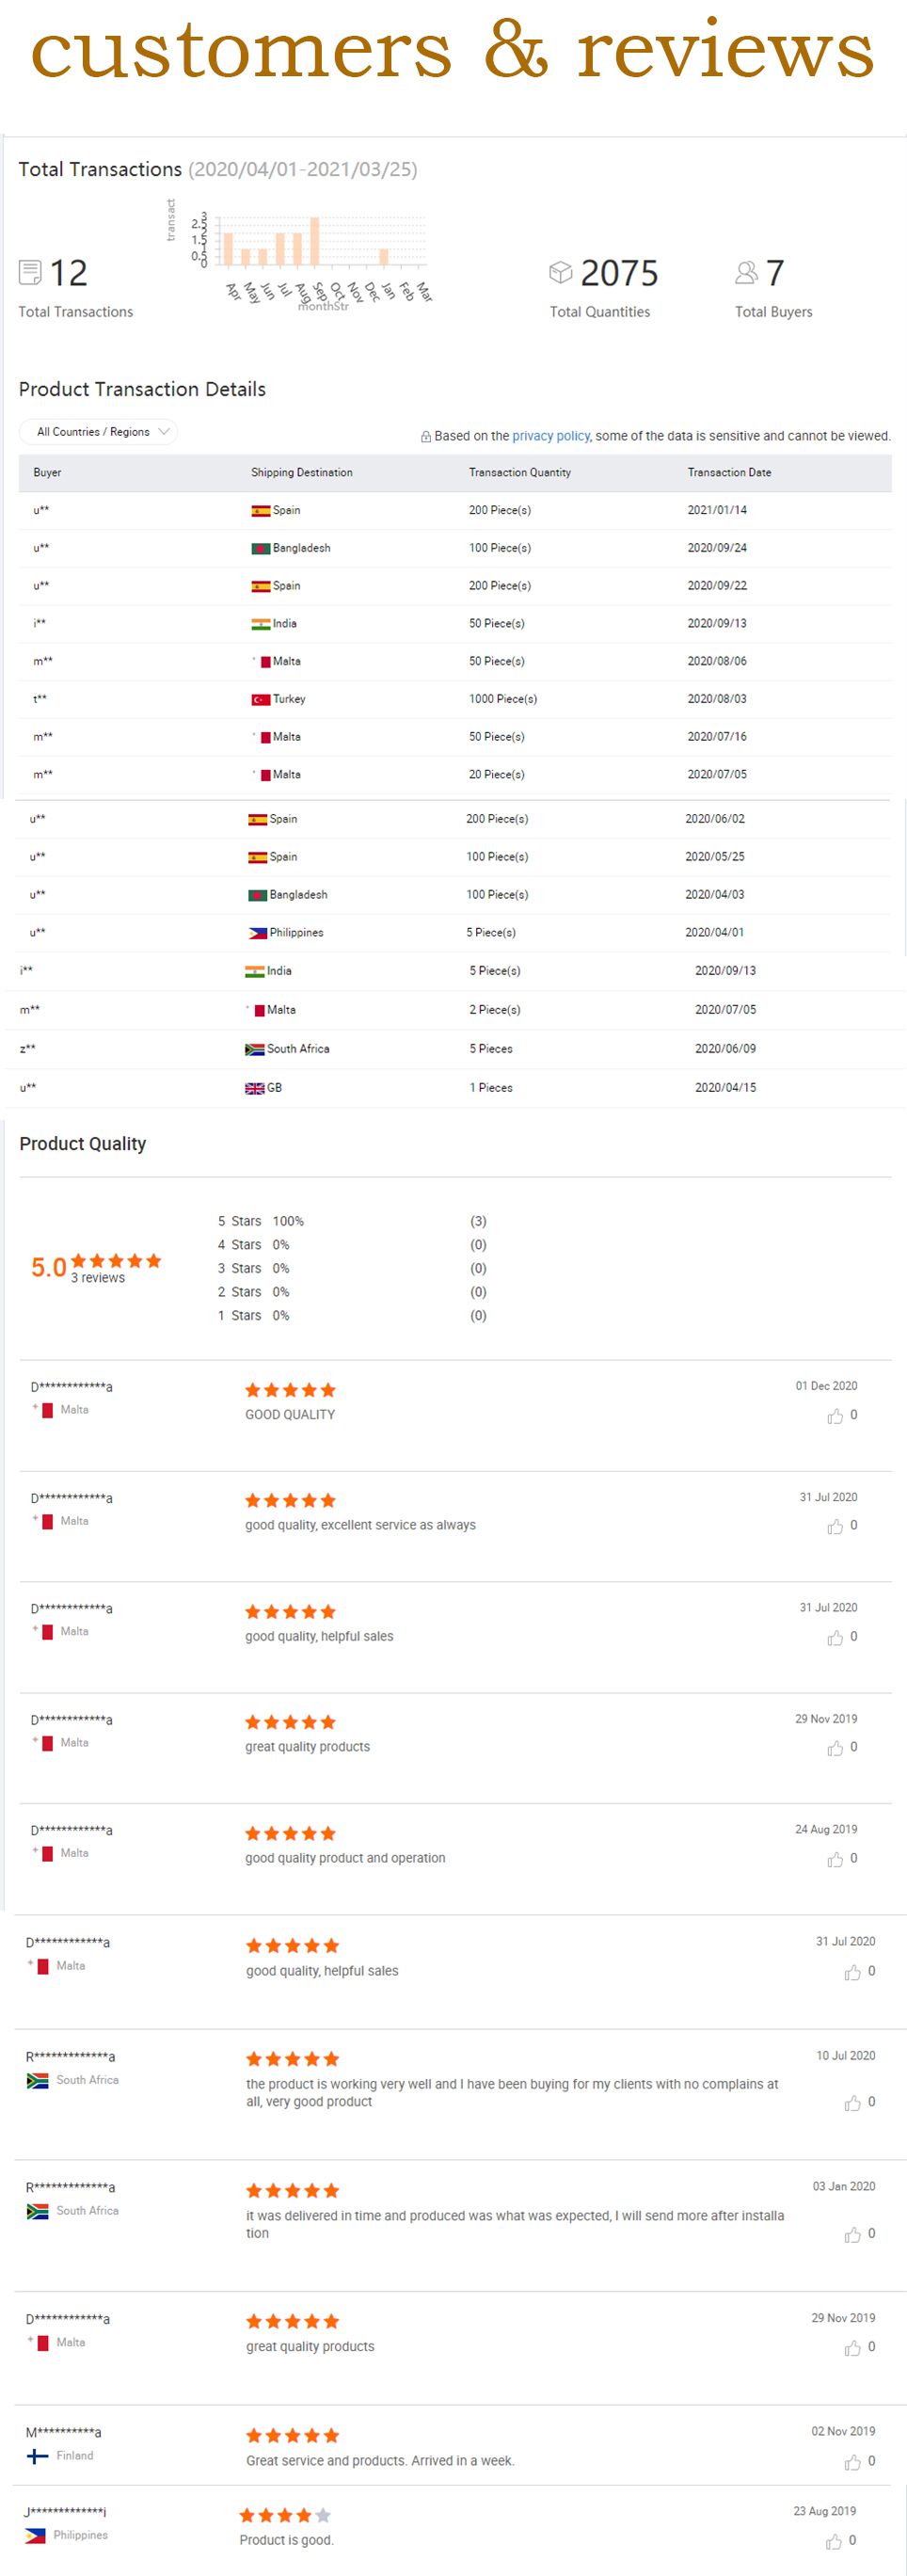
Task: Select the 4 Stars rating filter row
Action: (254, 1245)
